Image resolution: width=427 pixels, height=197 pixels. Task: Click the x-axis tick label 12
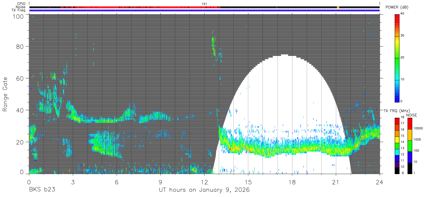[x=204, y=182]
